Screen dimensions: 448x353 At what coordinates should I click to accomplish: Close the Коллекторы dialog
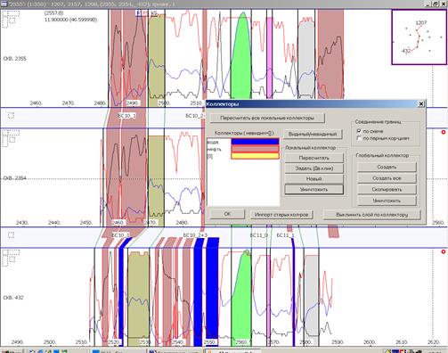[x=420, y=104]
